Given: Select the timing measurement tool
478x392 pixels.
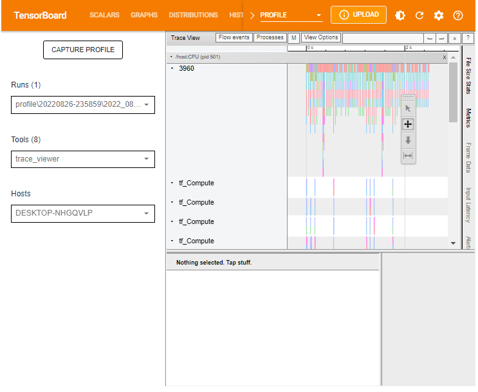Looking at the screenshot, I should tap(408, 156).
